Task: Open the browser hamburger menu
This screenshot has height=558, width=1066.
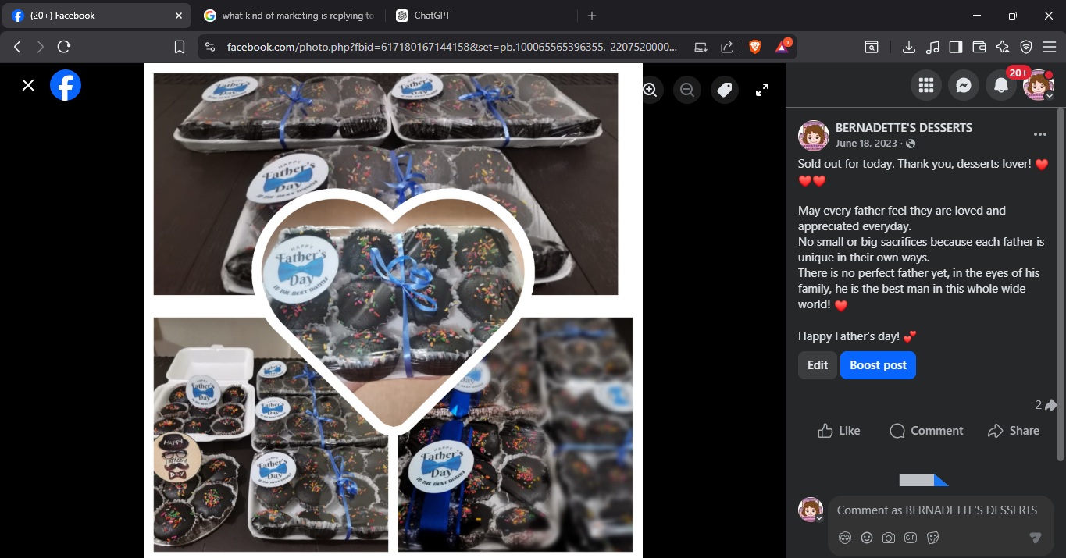Action: click(1049, 47)
